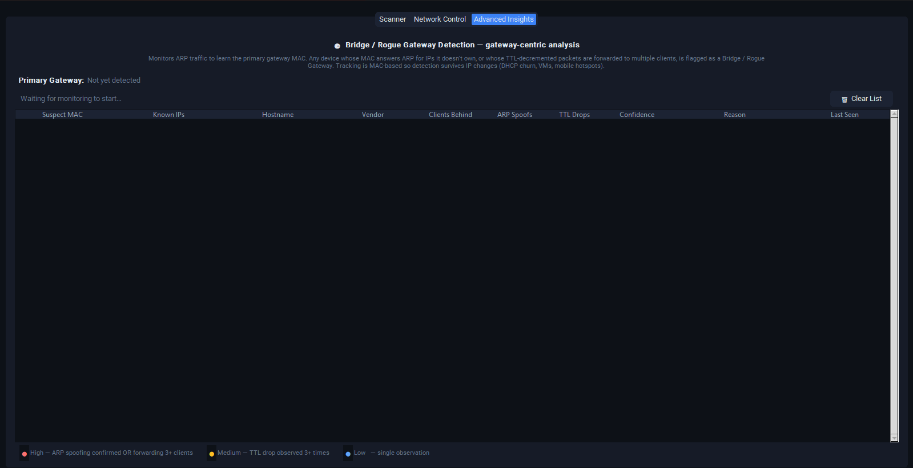
Task: Click the Low single observation legend text
Action: point(392,453)
